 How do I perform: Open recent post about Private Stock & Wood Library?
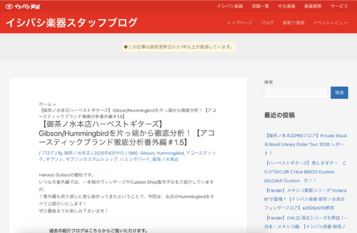pos(305,144)
